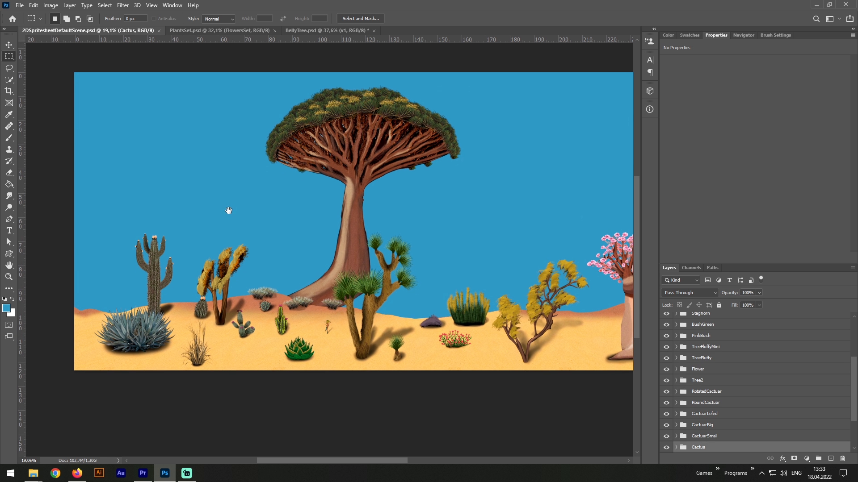Image resolution: width=858 pixels, height=482 pixels.
Task: Select the History Brush tool
Action: [9, 161]
